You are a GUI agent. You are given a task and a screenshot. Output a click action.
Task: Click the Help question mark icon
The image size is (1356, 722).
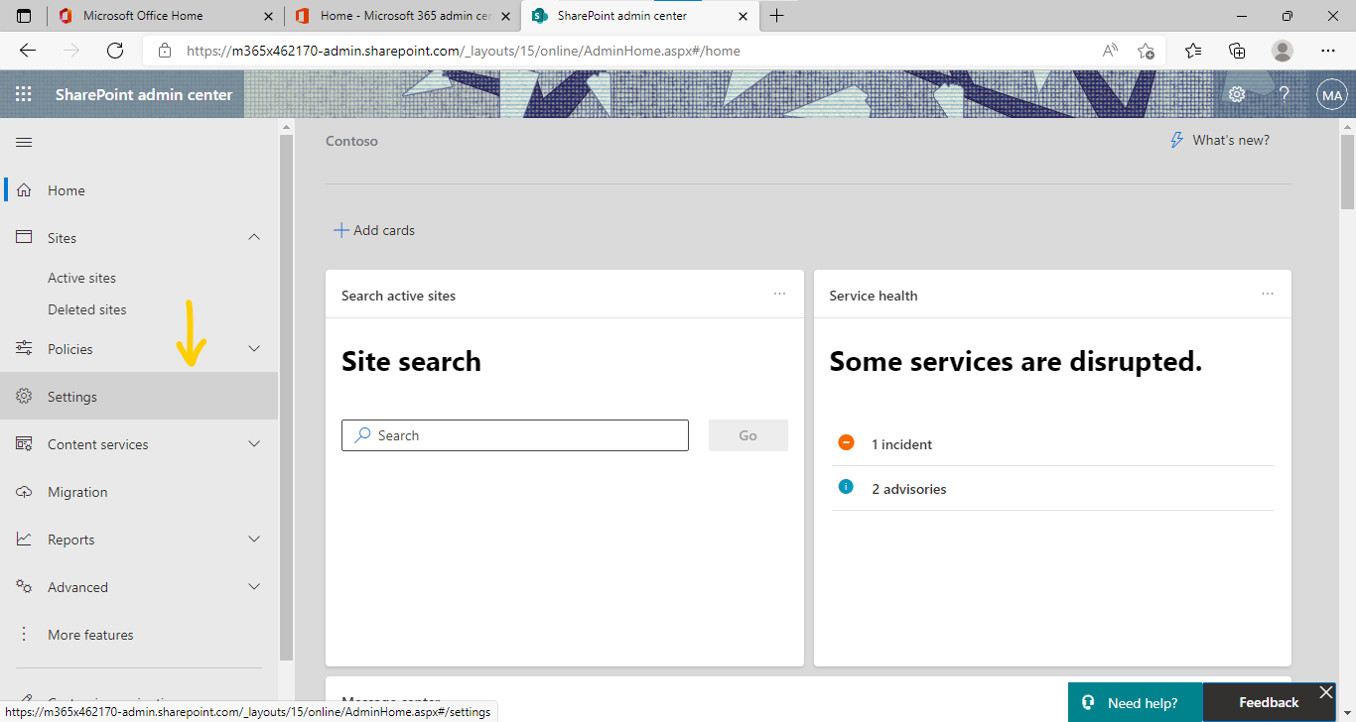coord(1285,93)
